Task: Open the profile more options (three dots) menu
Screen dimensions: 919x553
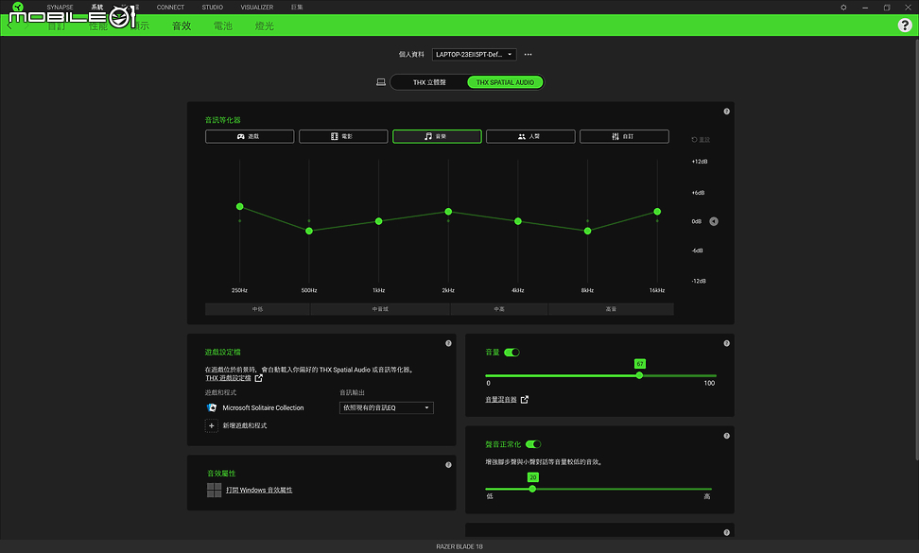Action: click(x=529, y=55)
